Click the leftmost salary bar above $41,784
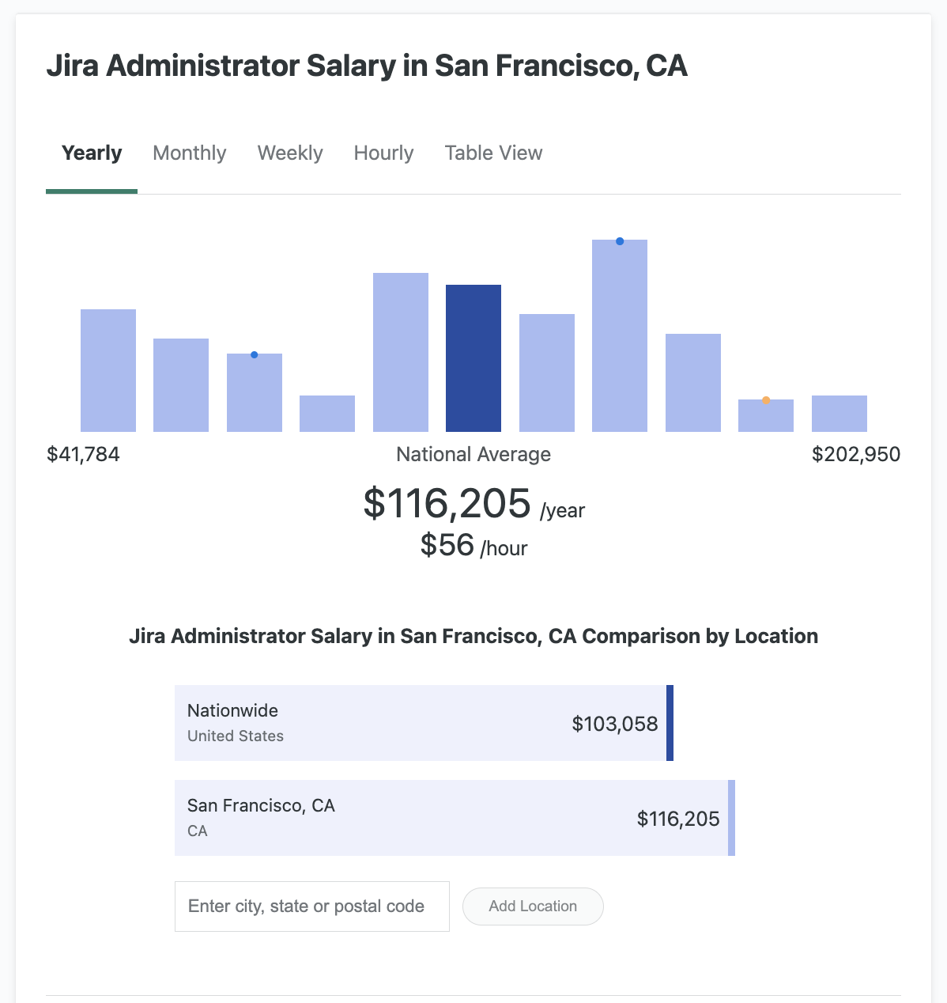947x1003 pixels. click(x=108, y=368)
